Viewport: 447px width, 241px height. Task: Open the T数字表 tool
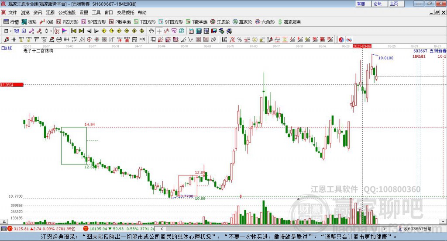point(197,22)
